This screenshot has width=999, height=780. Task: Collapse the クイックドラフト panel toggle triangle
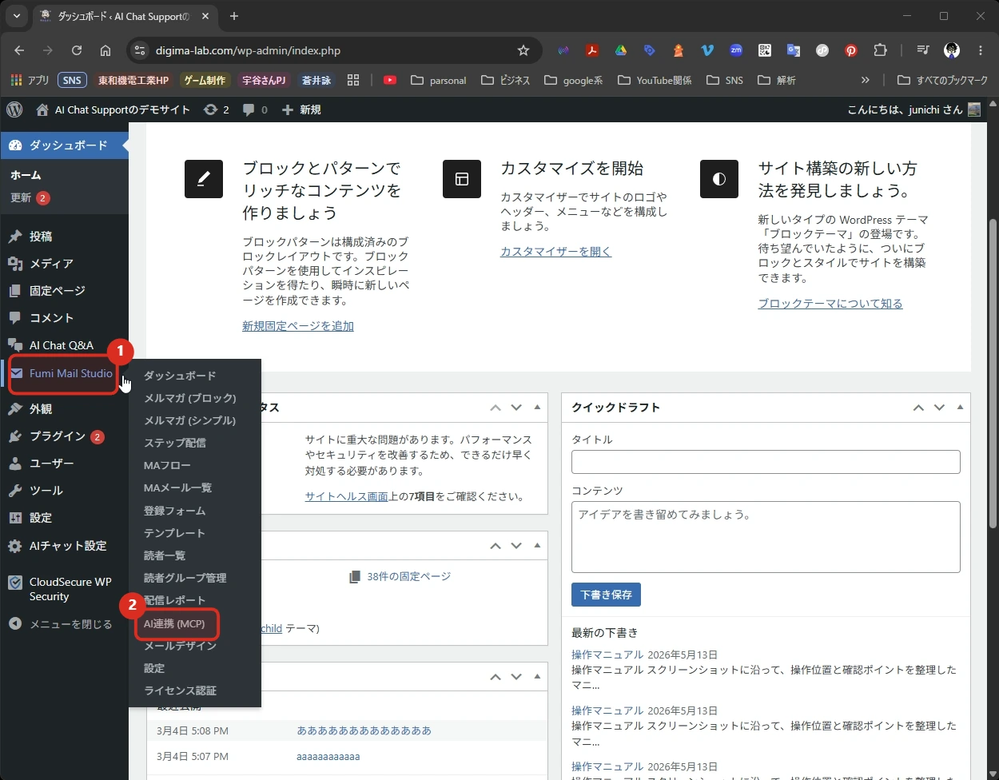click(960, 408)
